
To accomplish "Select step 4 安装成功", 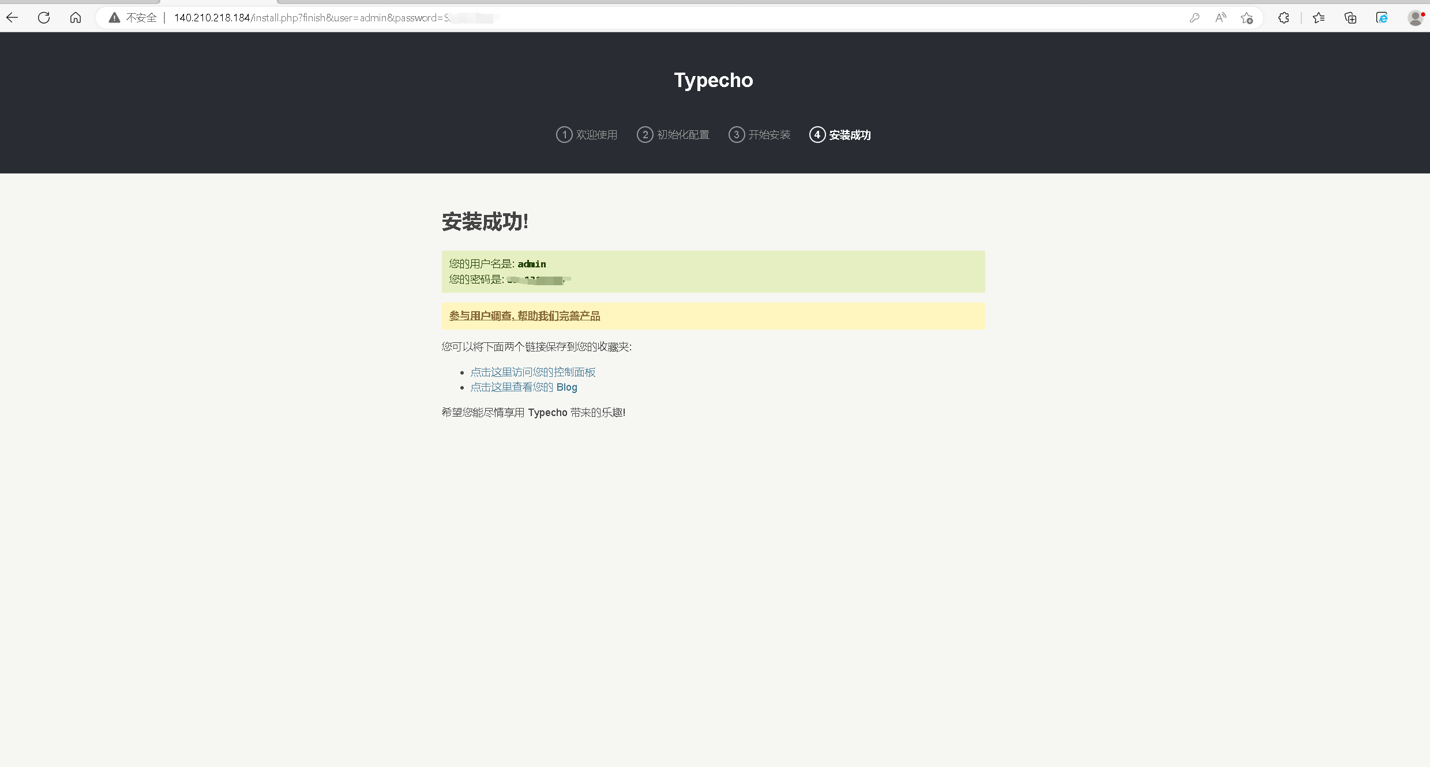I will pos(840,135).
